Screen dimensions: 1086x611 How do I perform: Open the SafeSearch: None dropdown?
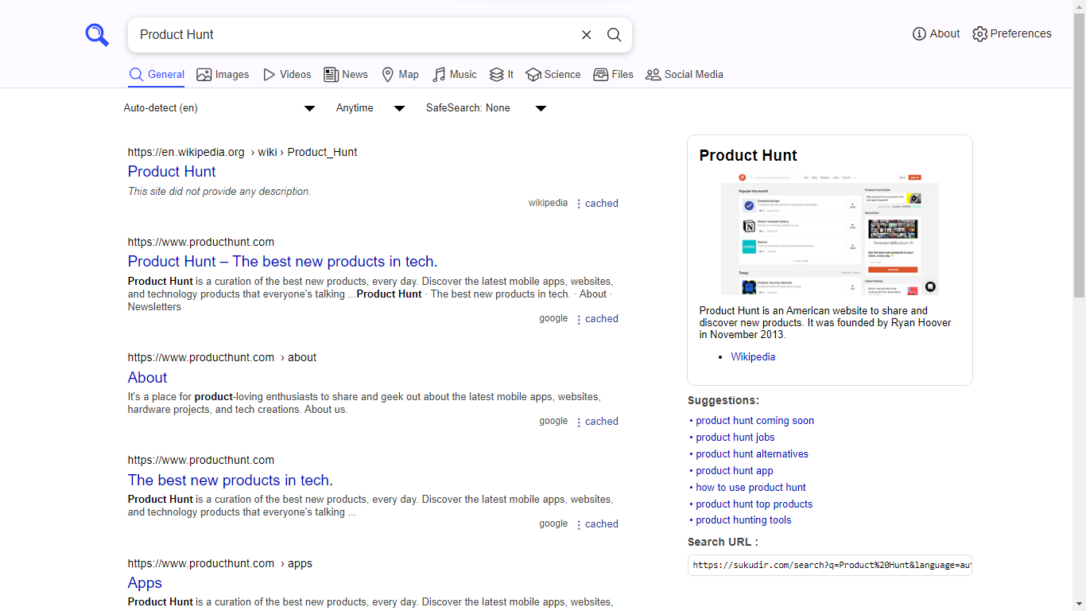click(487, 107)
